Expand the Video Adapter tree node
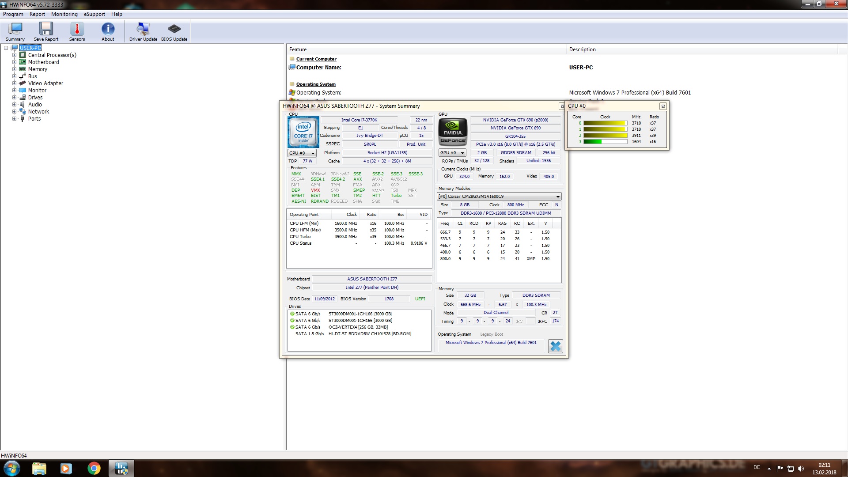The width and height of the screenshot is (848, 477). [x=14, y=83]
